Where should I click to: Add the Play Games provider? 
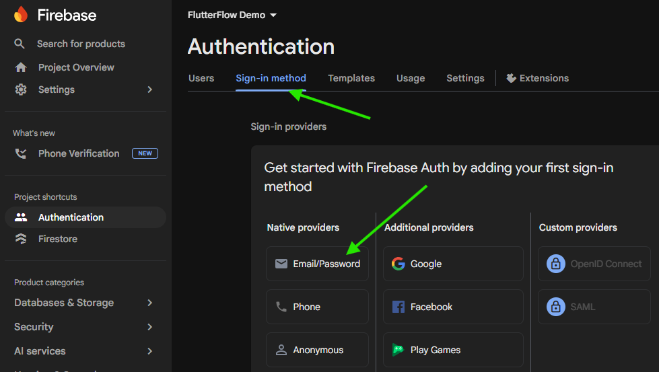pyautogui.click(x=453, y=350)
